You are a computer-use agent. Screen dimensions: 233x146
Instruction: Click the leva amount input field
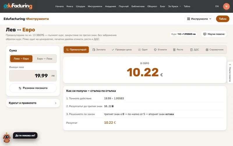(x=33, y=76)
